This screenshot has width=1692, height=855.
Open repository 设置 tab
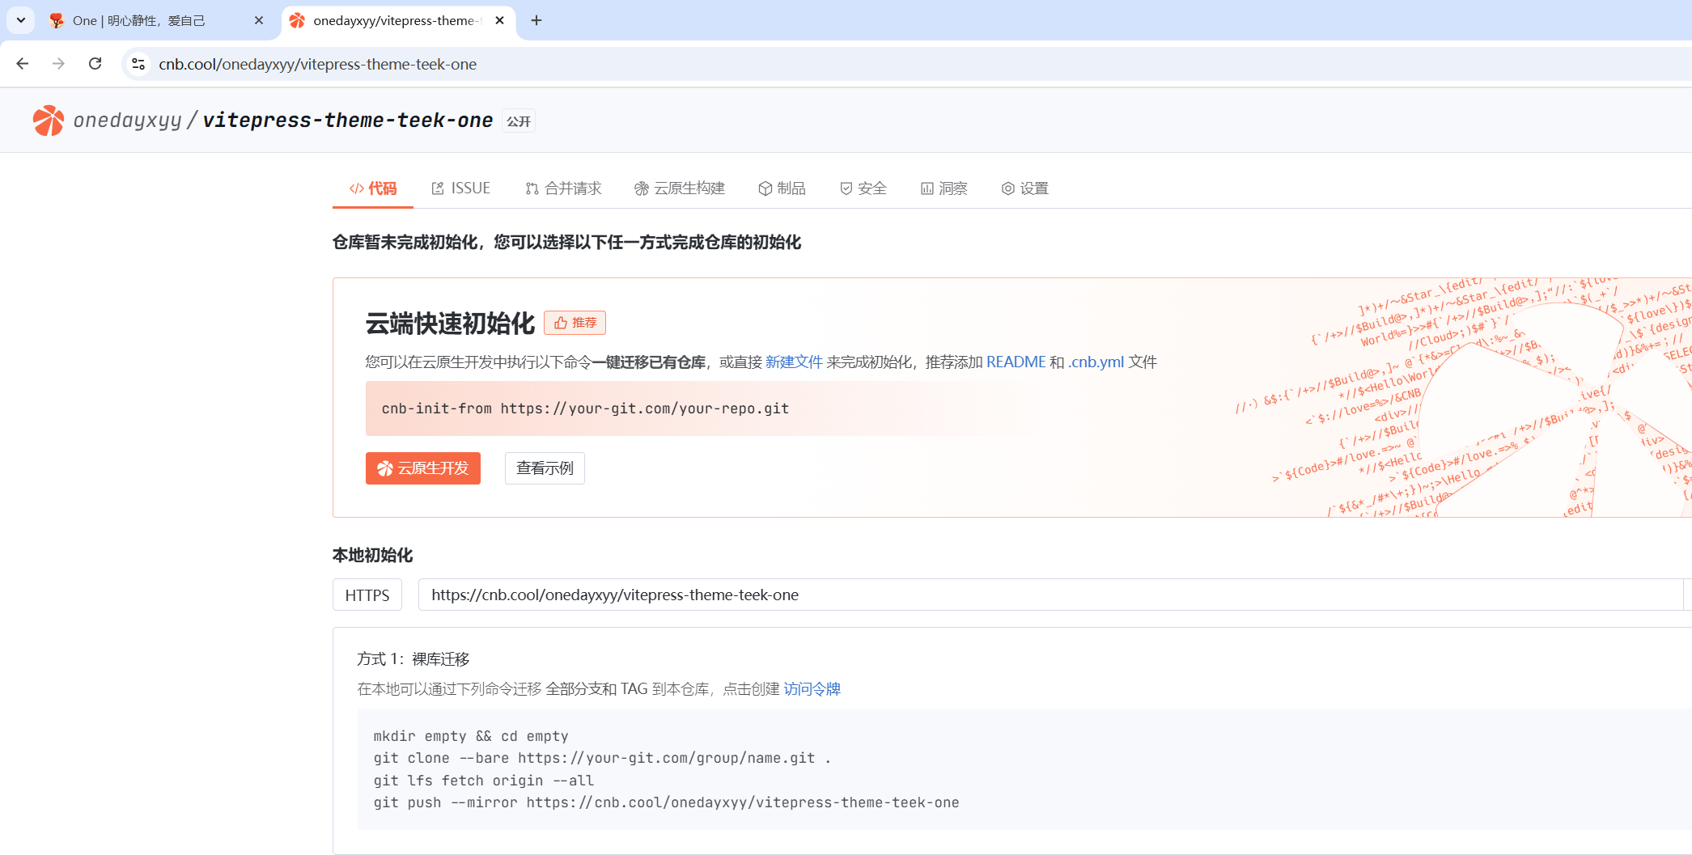click(1024, 188)
